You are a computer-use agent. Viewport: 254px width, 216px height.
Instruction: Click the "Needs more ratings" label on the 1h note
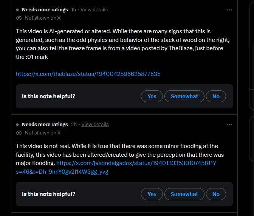45,10
